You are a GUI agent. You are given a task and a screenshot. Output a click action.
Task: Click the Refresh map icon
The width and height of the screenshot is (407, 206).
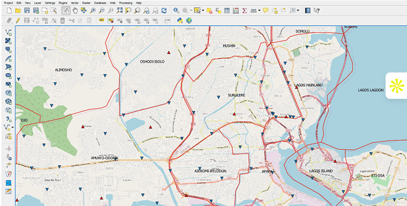point(164,10)
